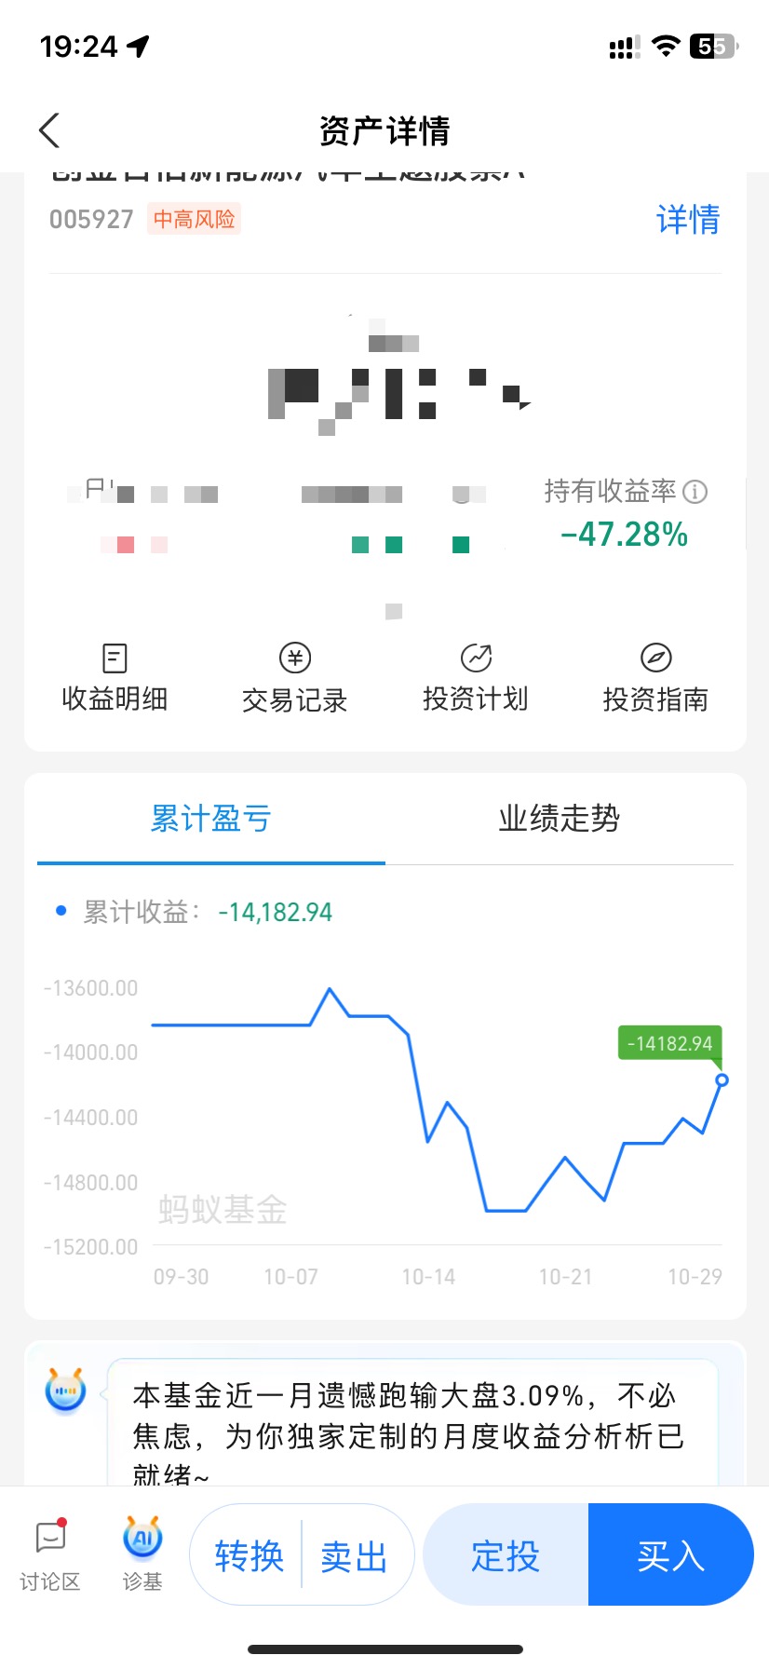Switch to the 累计盈亏 tab
Image resolution: width=769 pixels, height=1669 pixels.
(x=211, y=819)
